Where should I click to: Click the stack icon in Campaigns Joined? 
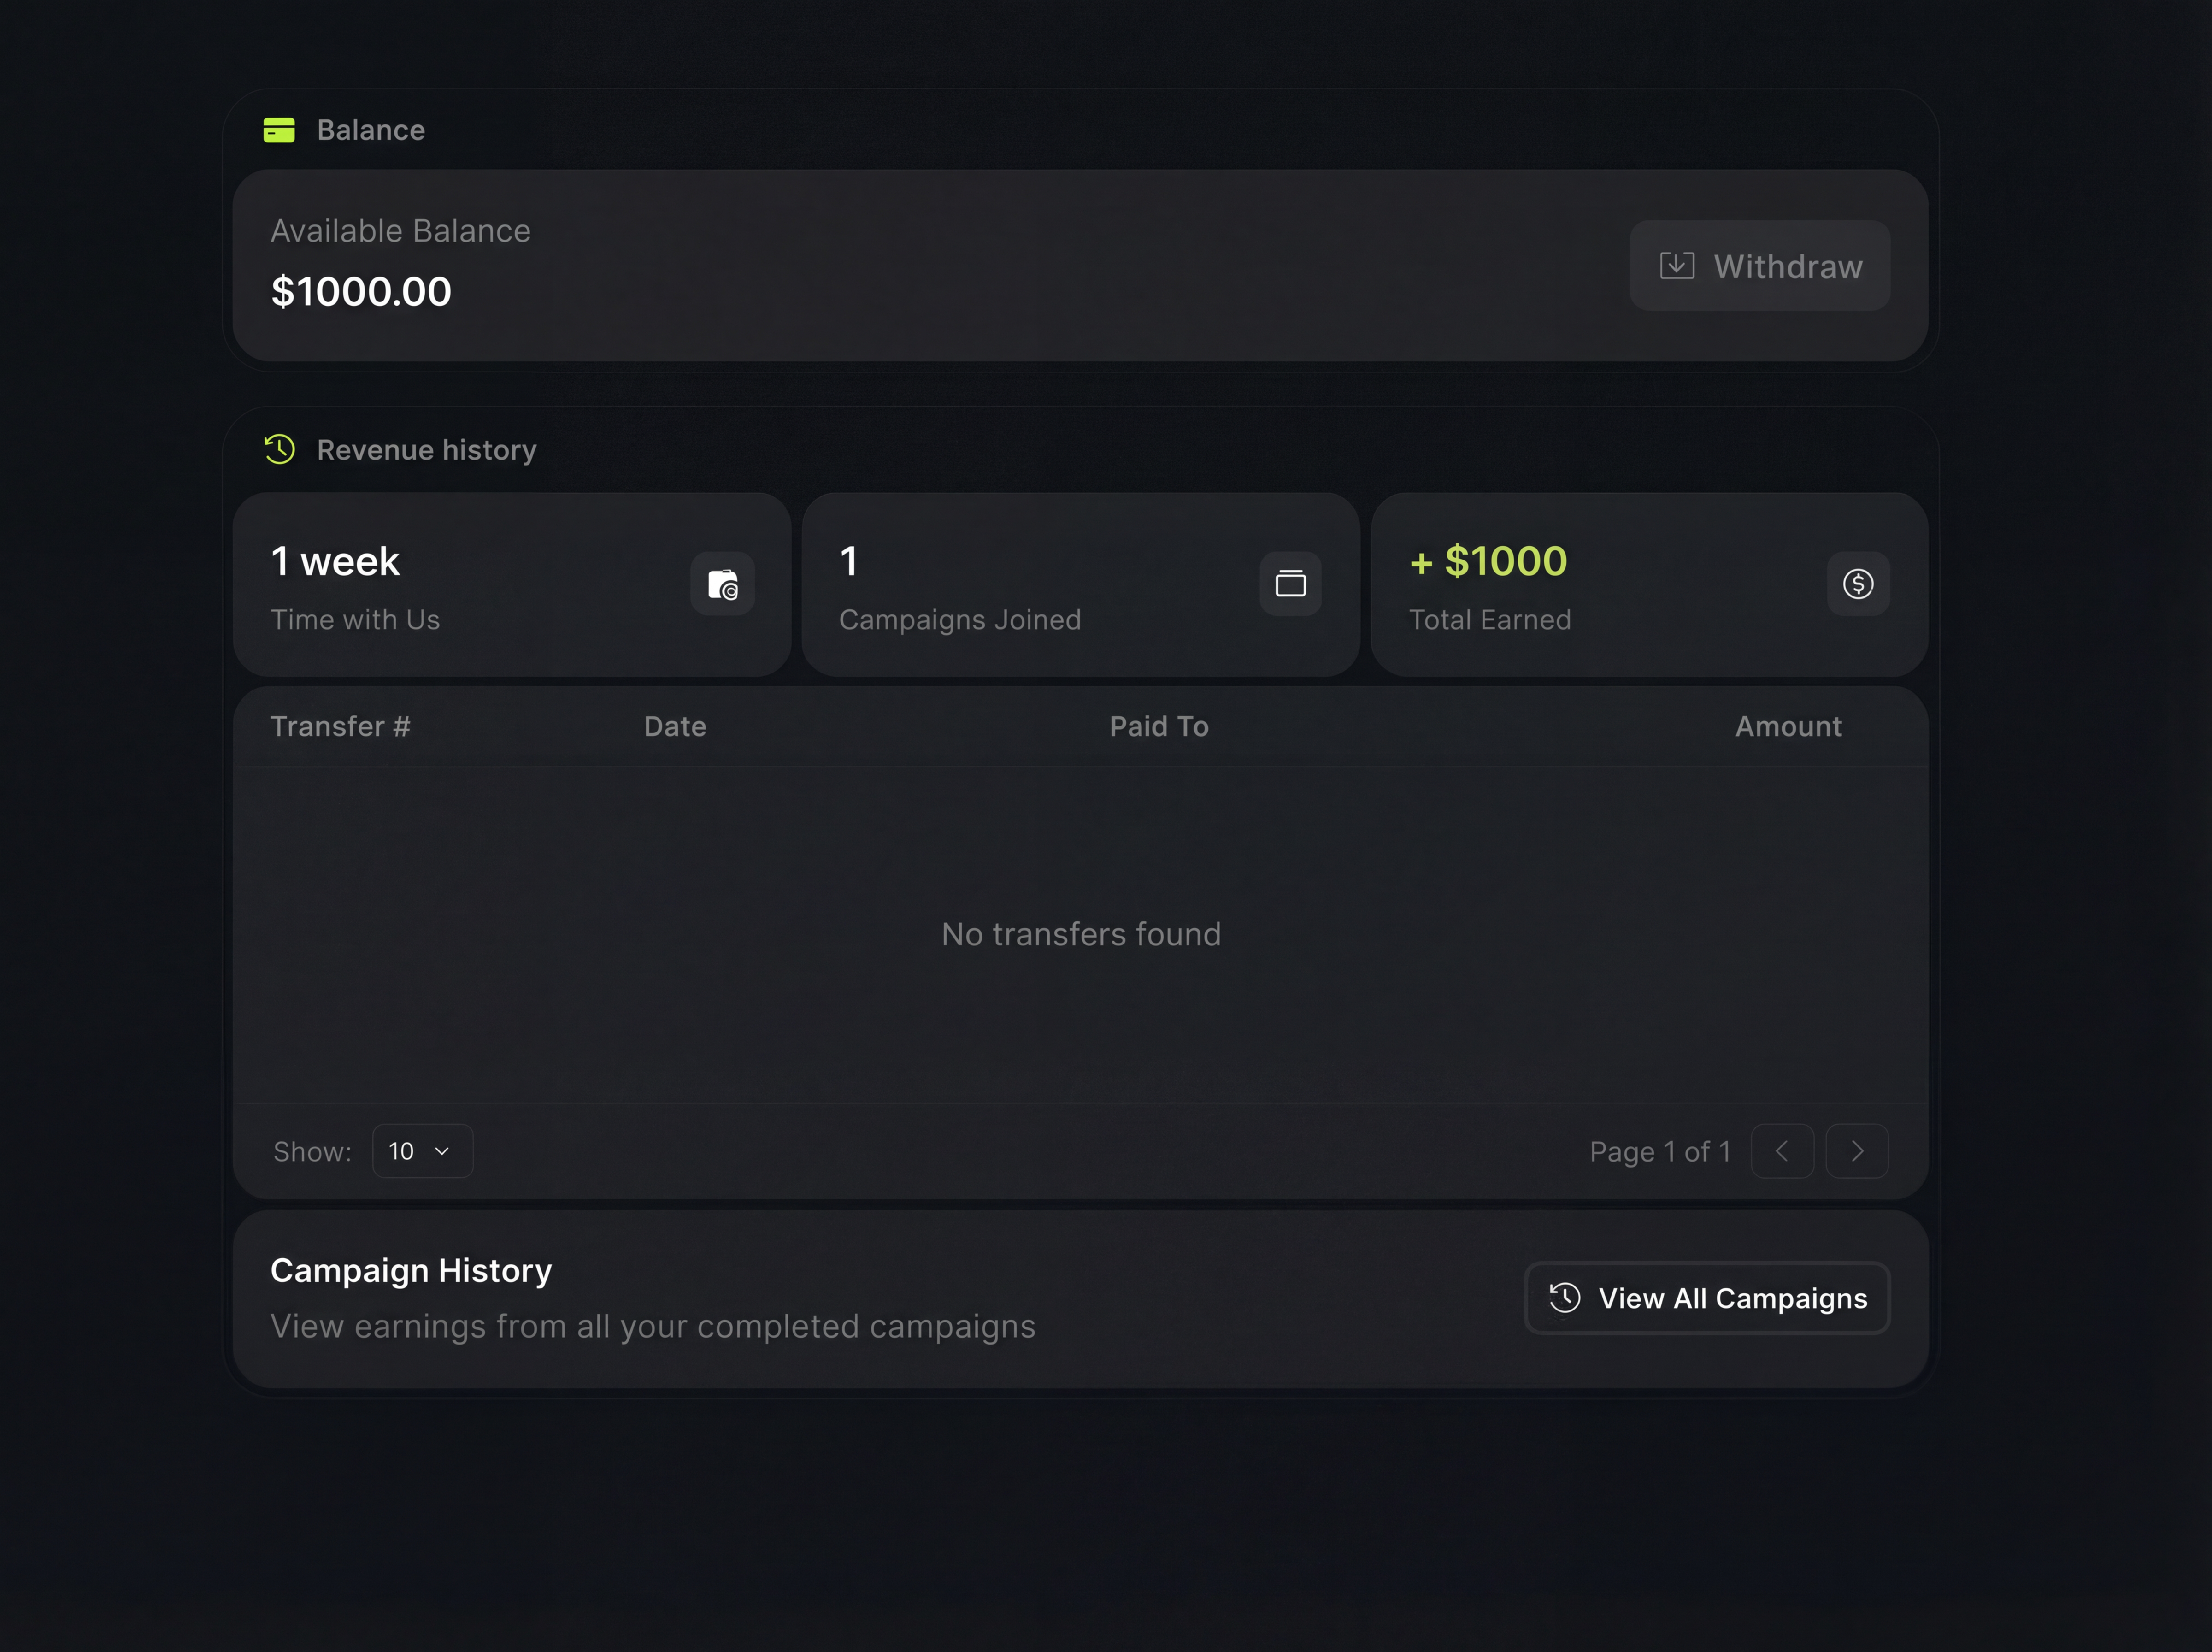coord(1290,584)
